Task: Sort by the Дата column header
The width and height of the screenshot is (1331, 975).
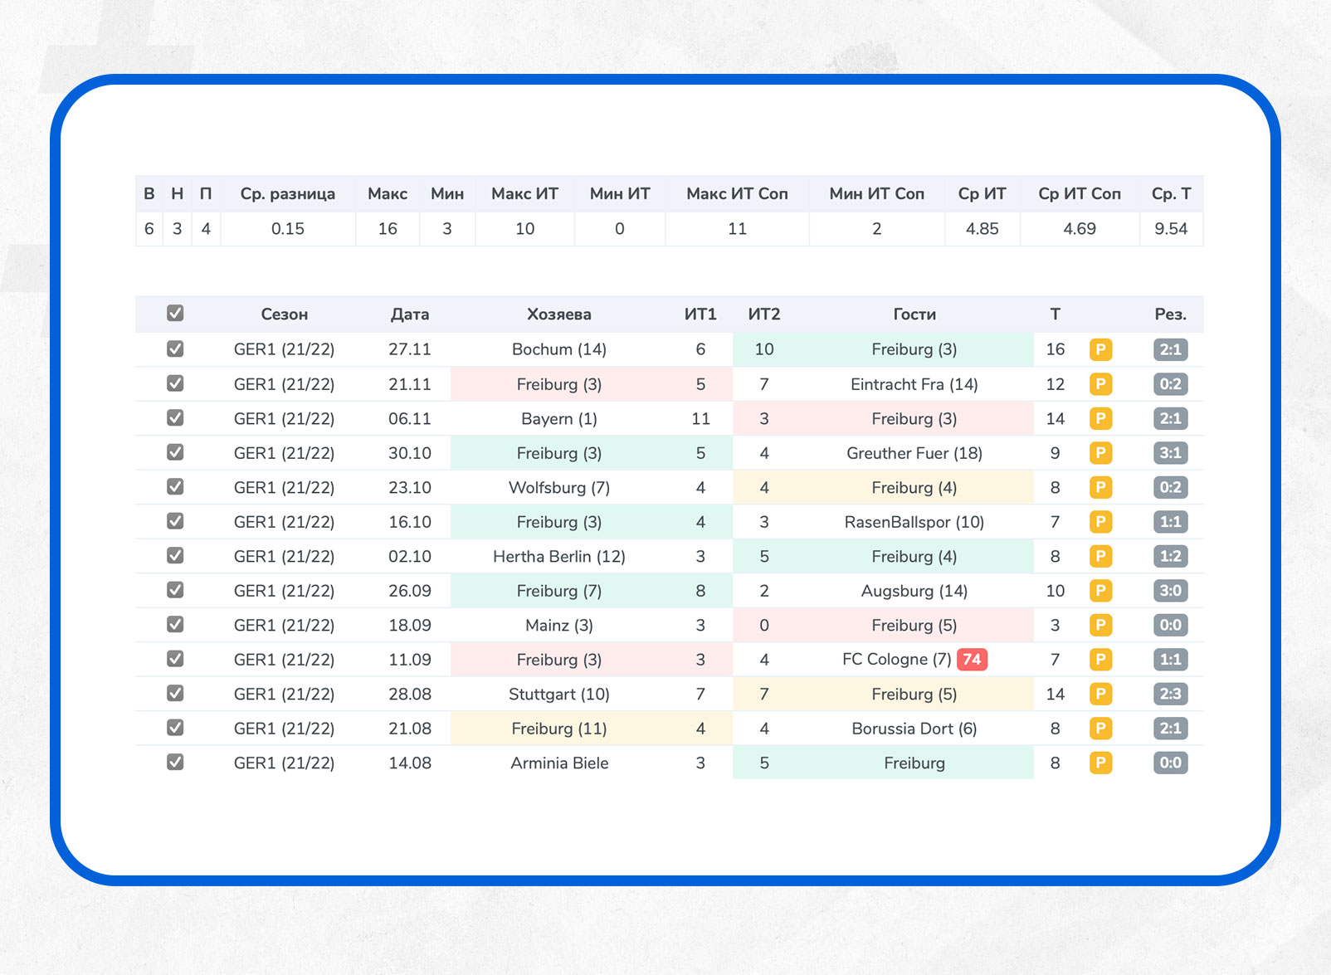Action: 410,314
